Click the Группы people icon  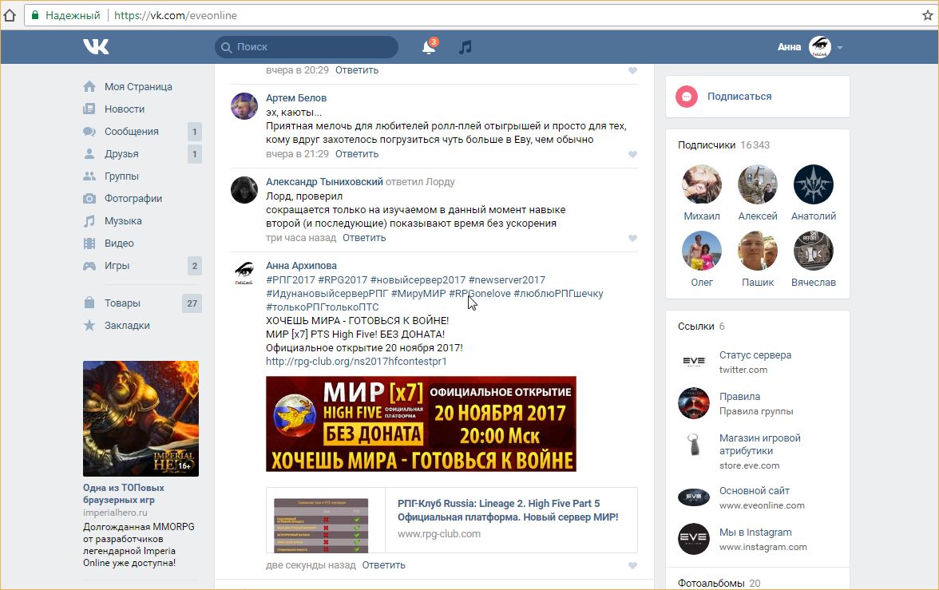(x=89, y=176)
